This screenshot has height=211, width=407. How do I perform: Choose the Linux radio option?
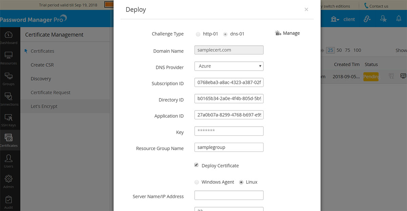(x=241, y=182)
